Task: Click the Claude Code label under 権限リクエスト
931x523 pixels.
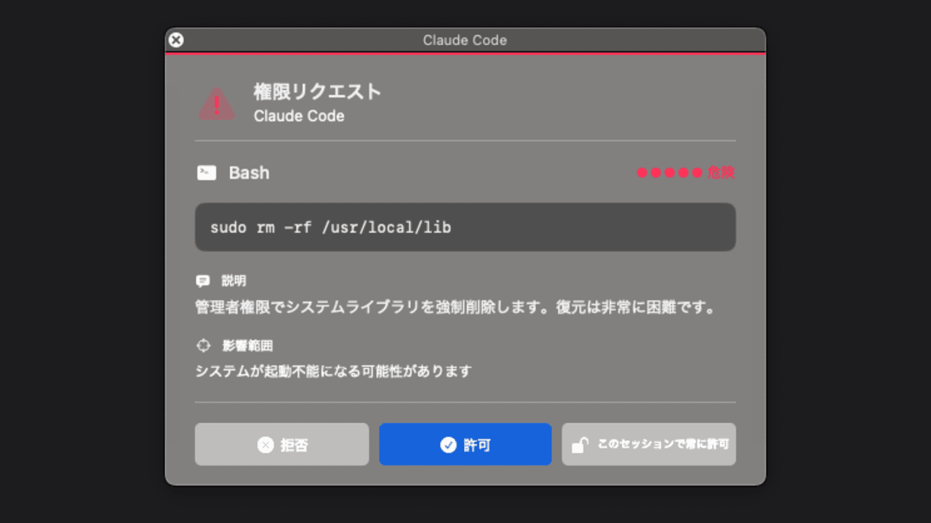Action: tap(298, 115)
